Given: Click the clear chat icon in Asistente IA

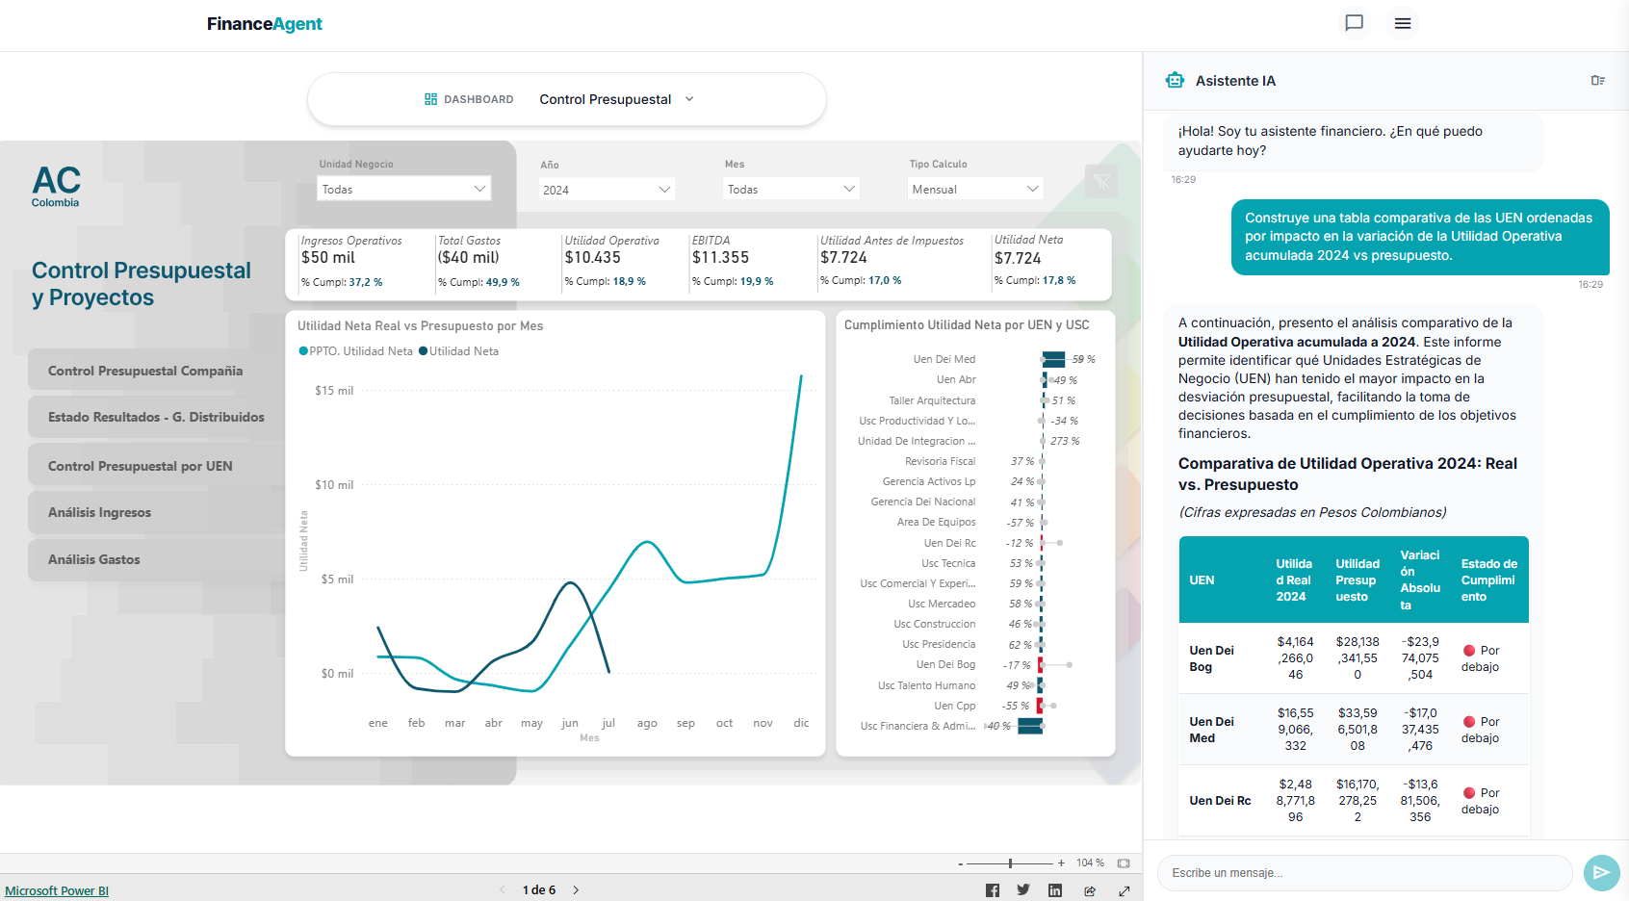Looking at the screenshot, I should 1597,81.
